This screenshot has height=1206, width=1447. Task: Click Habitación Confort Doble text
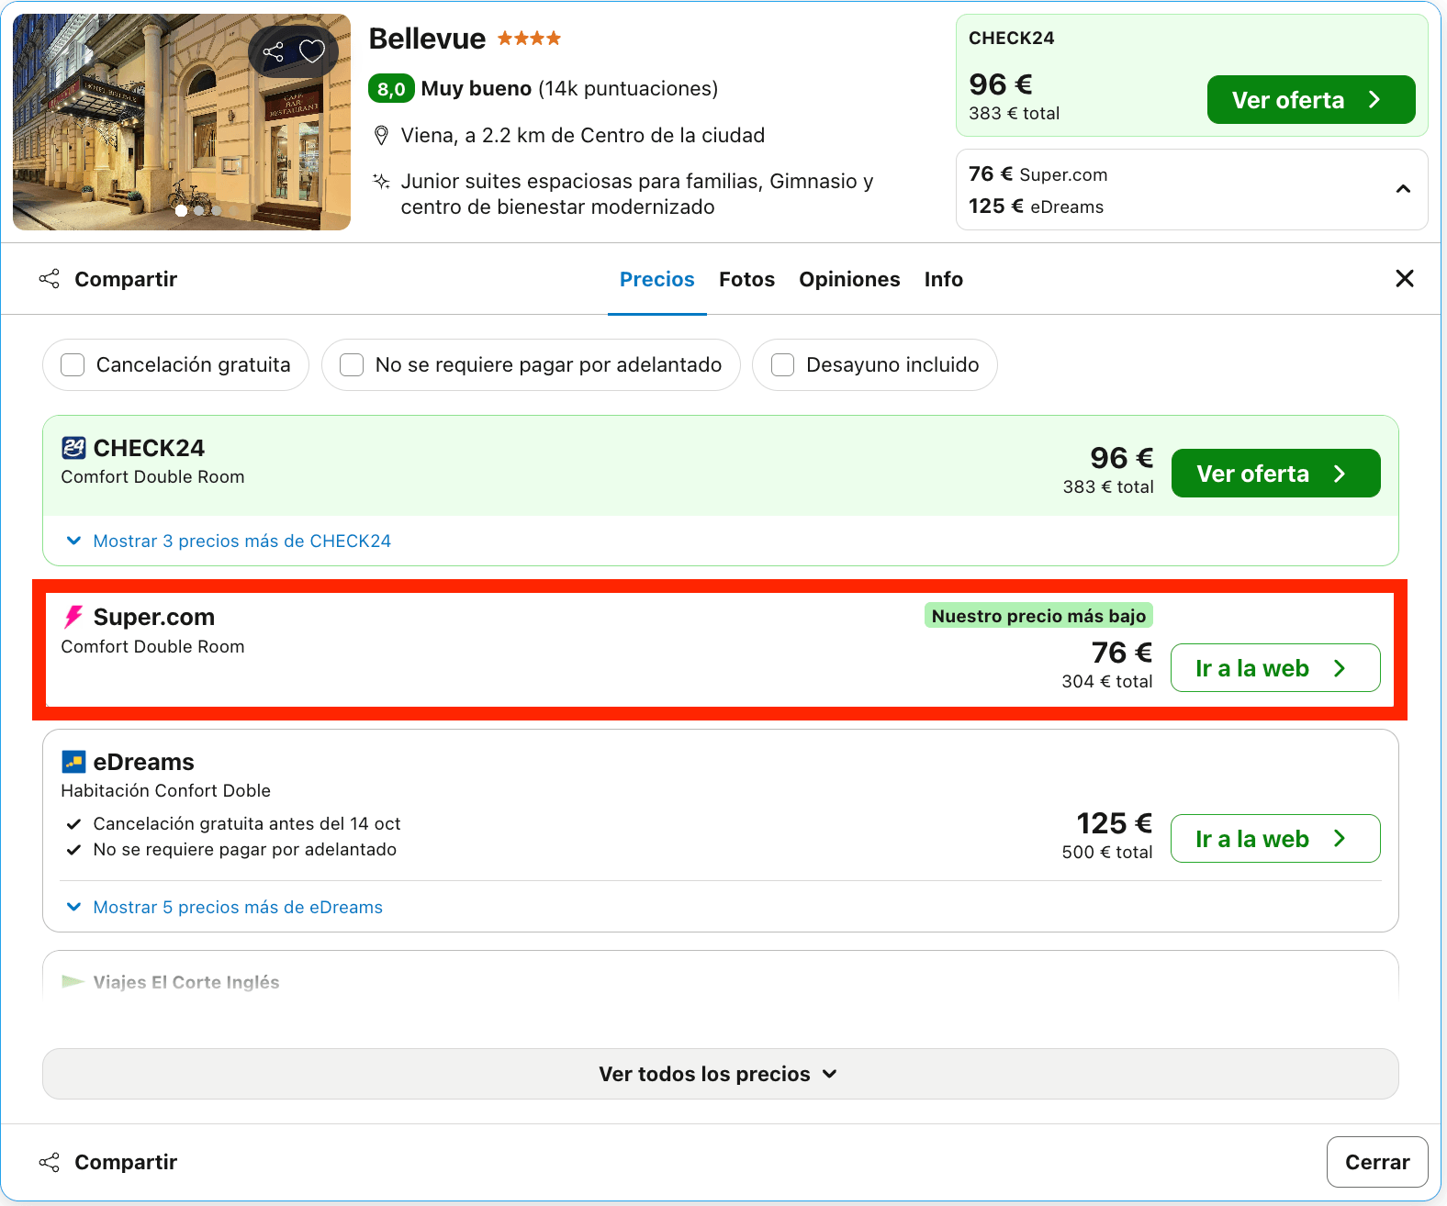(166, 791)
